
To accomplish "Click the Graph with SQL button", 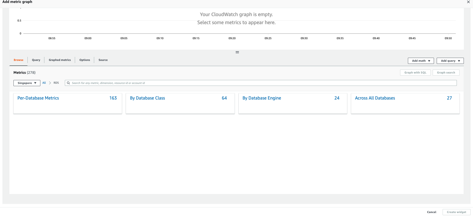I will (415, 73).
